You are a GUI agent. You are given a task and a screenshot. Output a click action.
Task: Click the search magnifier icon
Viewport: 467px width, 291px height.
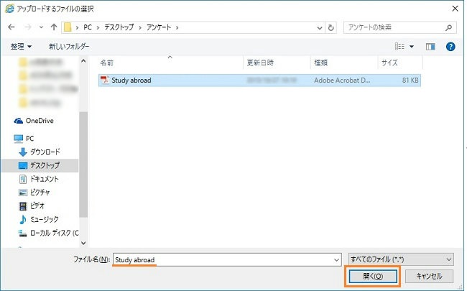(449, 28)
